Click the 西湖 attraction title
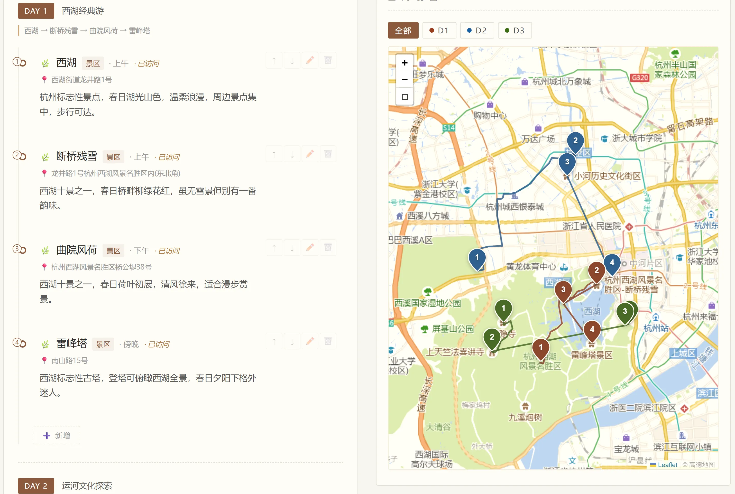Image resolution: width=735 pixels, height=494 pixels. [66, 63]
